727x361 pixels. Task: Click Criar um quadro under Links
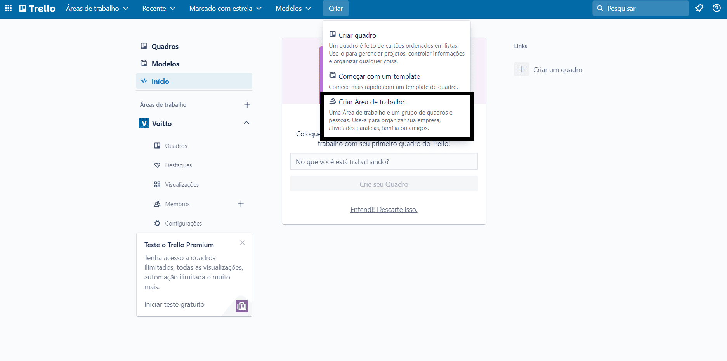558,70
